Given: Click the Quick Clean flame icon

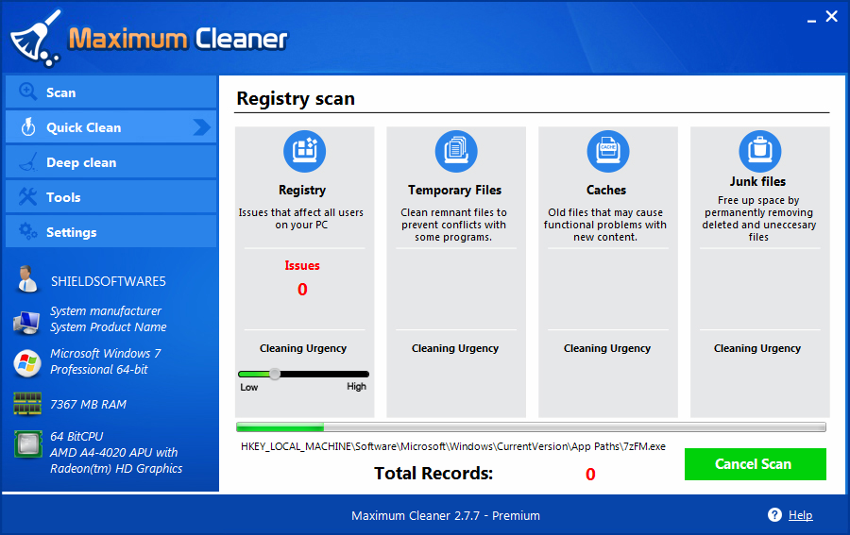Looking at the screenshot, I should coord(27,126).
